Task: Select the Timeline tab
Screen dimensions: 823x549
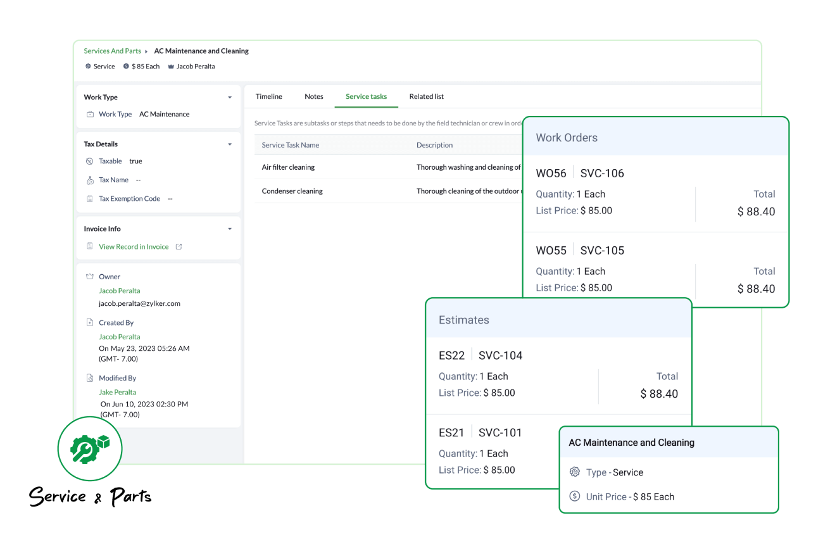Action: 269,96
